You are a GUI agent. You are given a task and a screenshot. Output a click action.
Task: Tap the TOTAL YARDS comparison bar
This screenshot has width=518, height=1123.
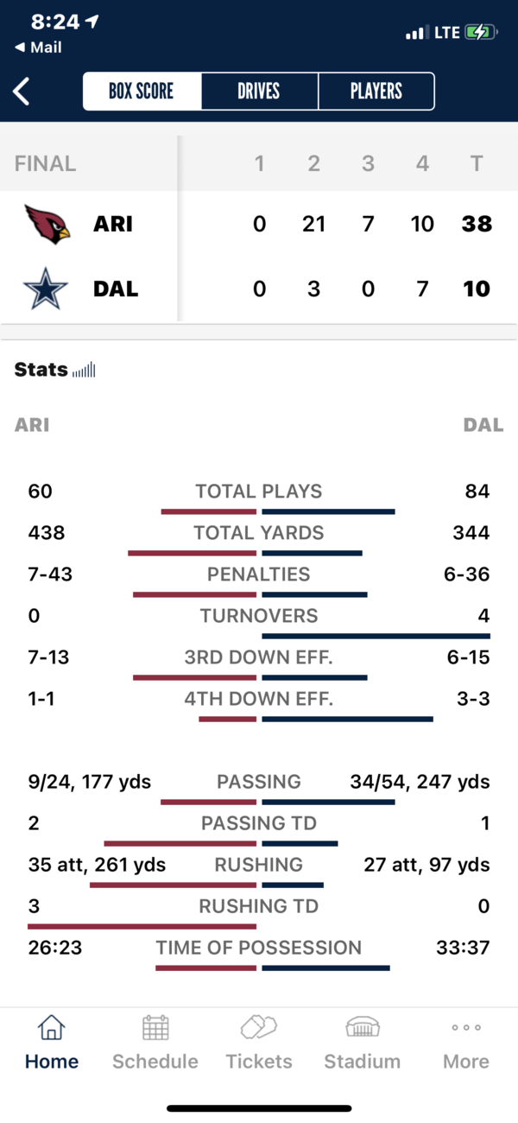(x=245, y=553)
